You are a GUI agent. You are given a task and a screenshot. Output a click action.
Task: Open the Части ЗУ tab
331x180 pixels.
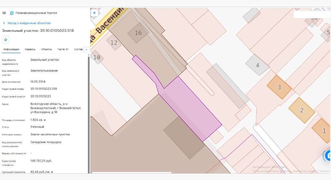click(63, 49)
